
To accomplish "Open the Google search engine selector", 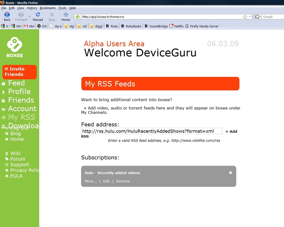I will tap(258, 17).
